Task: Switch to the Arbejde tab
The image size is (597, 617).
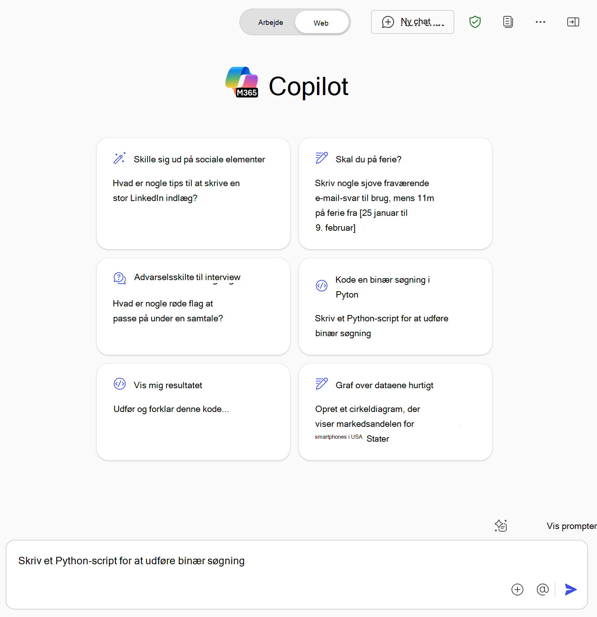Action: pos(270,22)
